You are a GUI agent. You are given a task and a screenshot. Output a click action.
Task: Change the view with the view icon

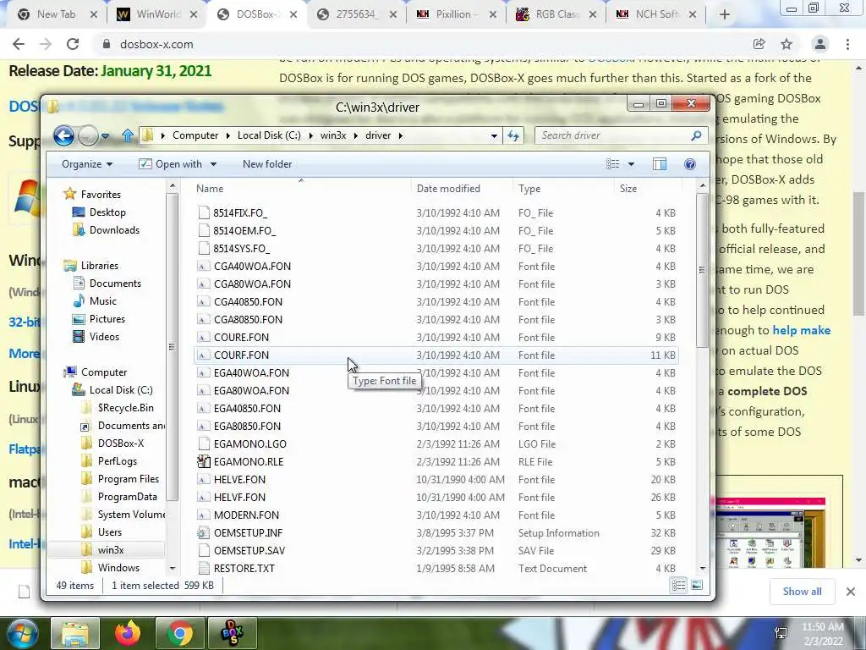(612, 164)
